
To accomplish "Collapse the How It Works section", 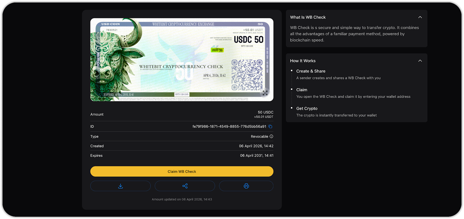I will (420, 61).
